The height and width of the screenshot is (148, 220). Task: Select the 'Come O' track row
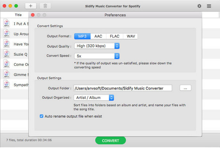coord(14,64)
